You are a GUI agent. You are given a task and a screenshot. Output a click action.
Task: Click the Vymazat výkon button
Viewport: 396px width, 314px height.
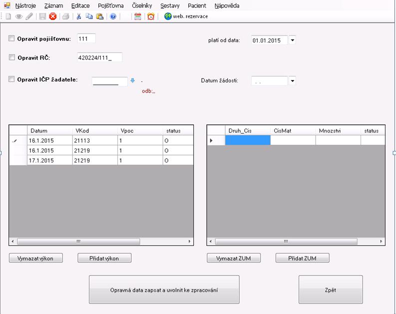35,258
